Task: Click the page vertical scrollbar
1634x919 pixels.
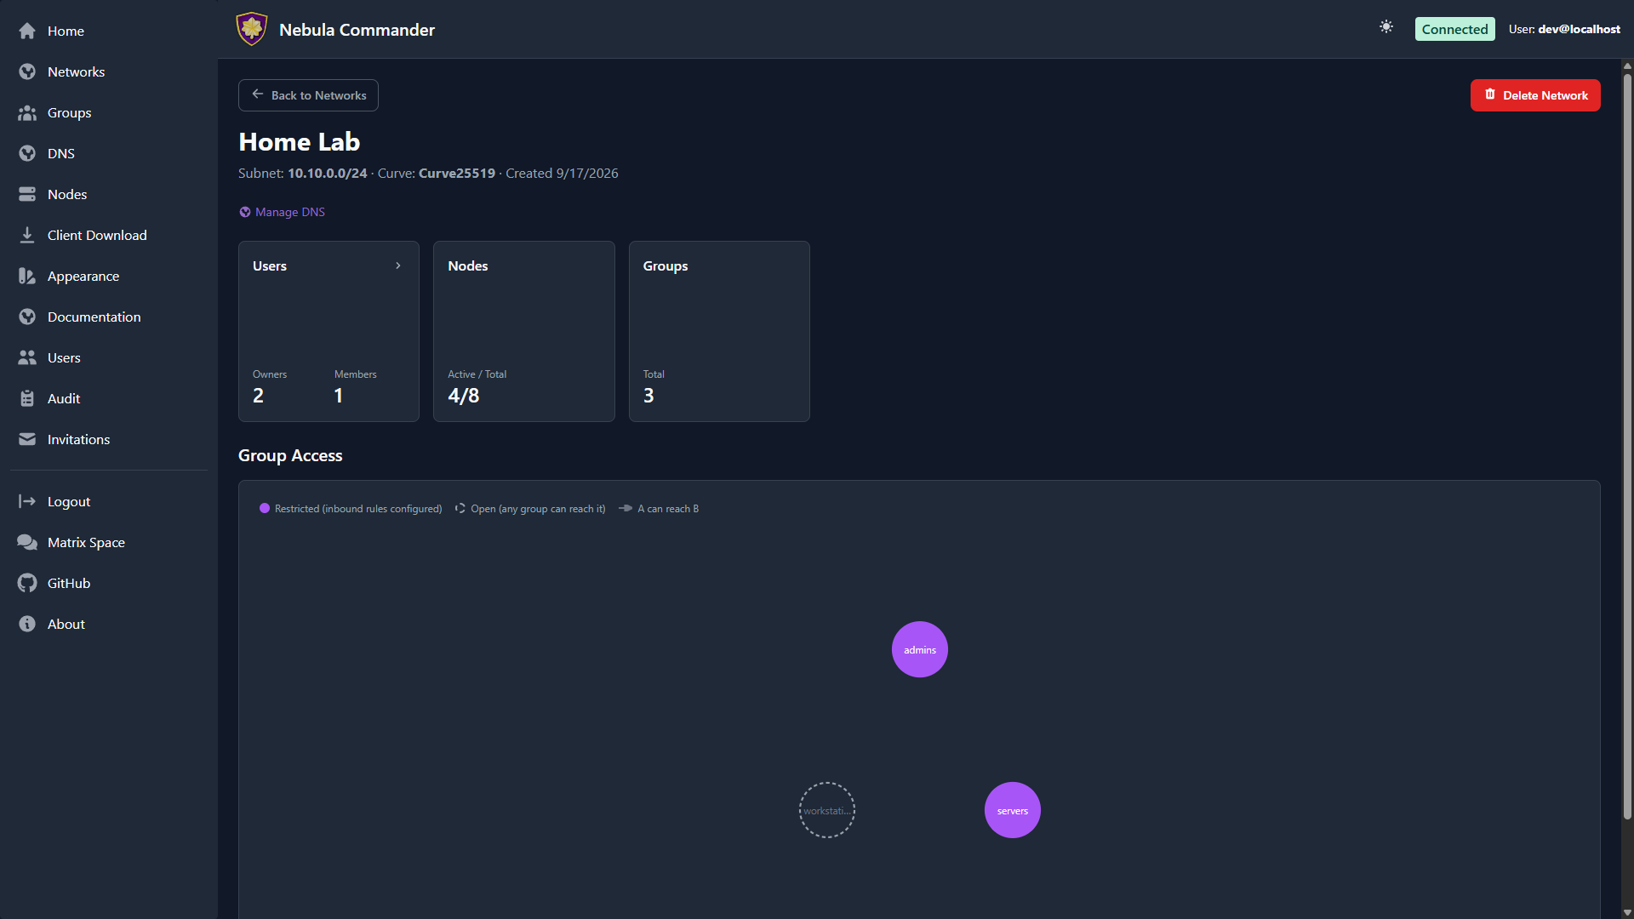Action: 1627,446
